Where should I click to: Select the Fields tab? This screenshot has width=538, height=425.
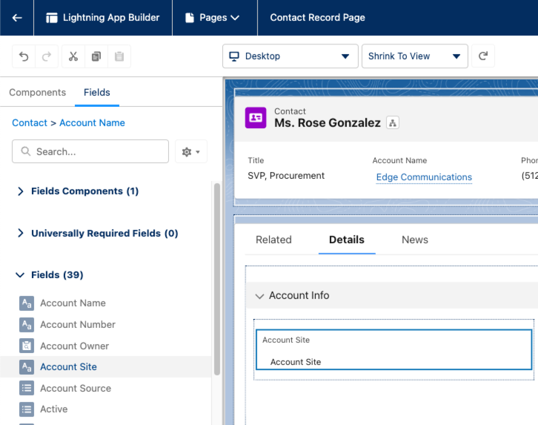click(97, 93)
